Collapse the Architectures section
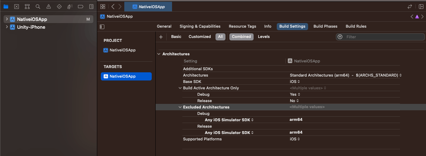Screen dimensions: 426x156 click(x=159, y=54)
